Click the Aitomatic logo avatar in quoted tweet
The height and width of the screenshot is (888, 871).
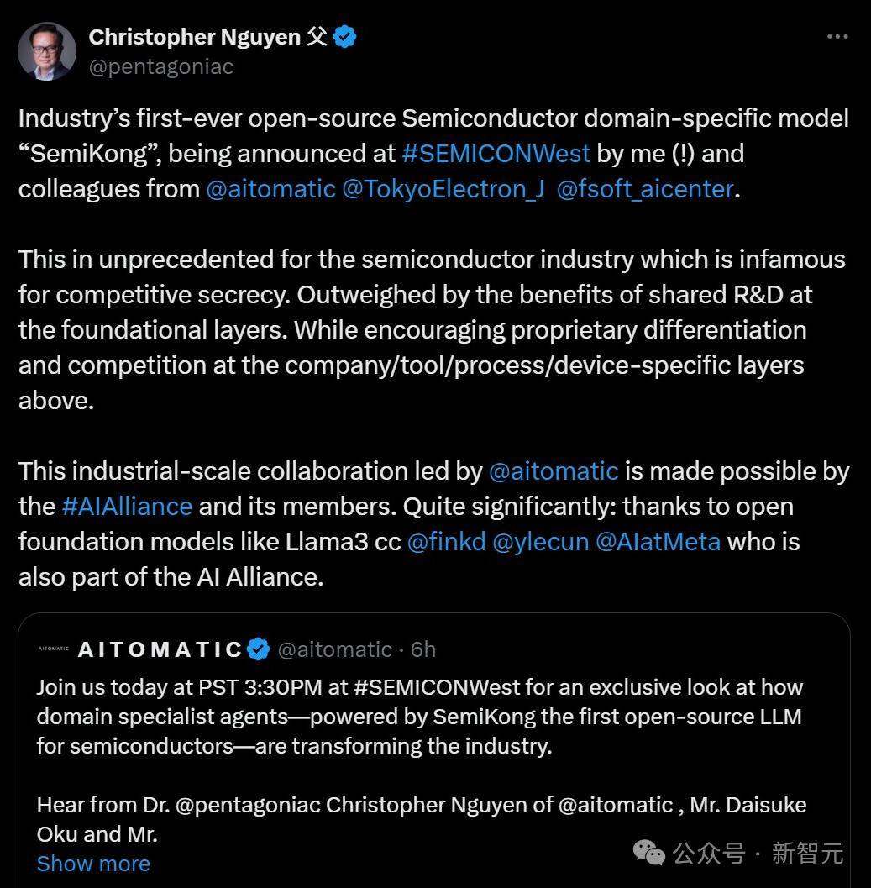(x=53, y=649)
